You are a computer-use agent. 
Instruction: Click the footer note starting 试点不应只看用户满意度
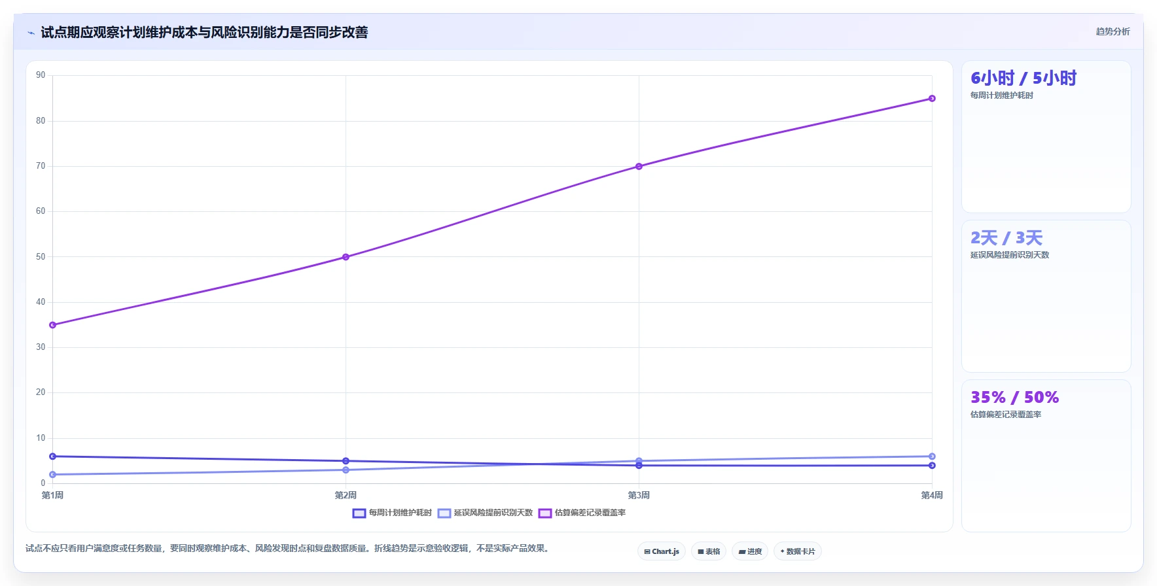[x=289, y=549]
